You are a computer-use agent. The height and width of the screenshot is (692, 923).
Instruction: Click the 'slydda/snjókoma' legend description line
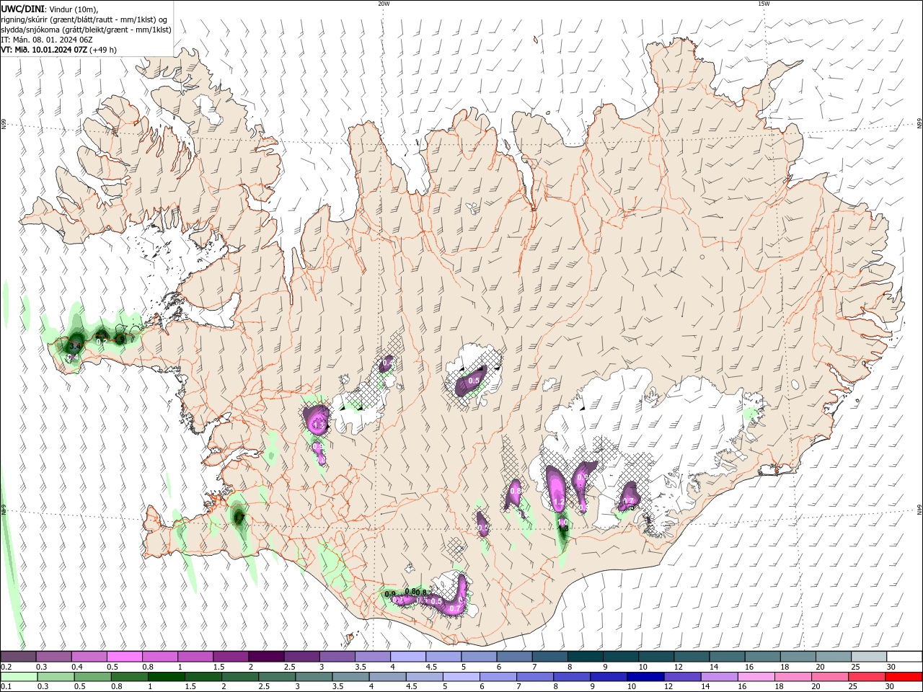[86, 30]
